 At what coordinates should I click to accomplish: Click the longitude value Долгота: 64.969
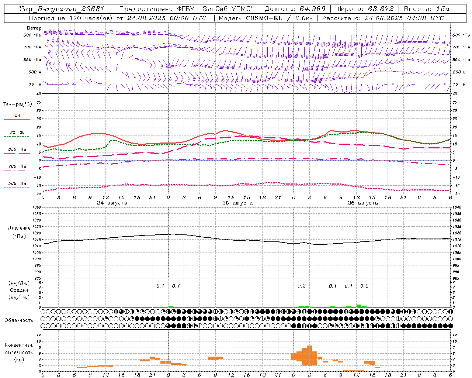pos(295,8)
